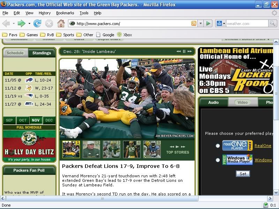Open the RvB bookmark folder

pos(47,34)
